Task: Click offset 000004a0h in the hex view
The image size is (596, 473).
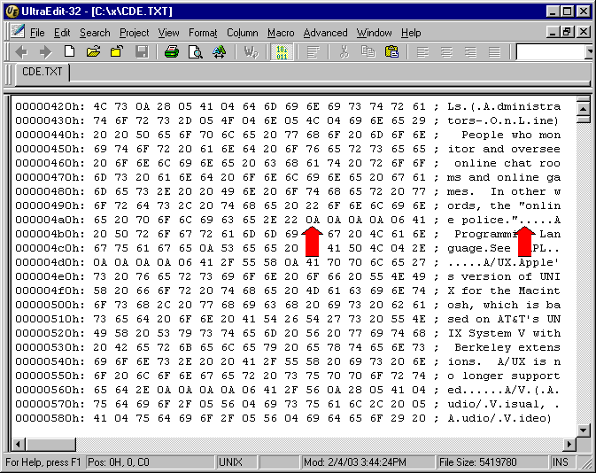Action: click(x=50, y=220)
